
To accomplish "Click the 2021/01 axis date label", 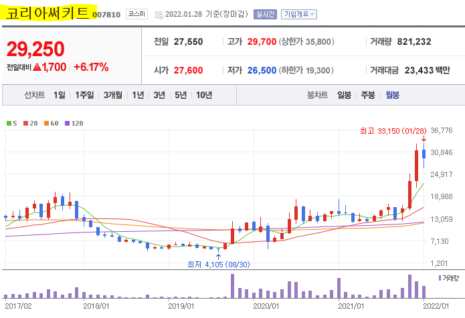I will coord(351,306).
